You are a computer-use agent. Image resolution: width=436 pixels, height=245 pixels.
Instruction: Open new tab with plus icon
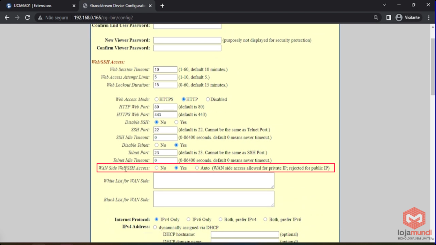coord(162,6)
